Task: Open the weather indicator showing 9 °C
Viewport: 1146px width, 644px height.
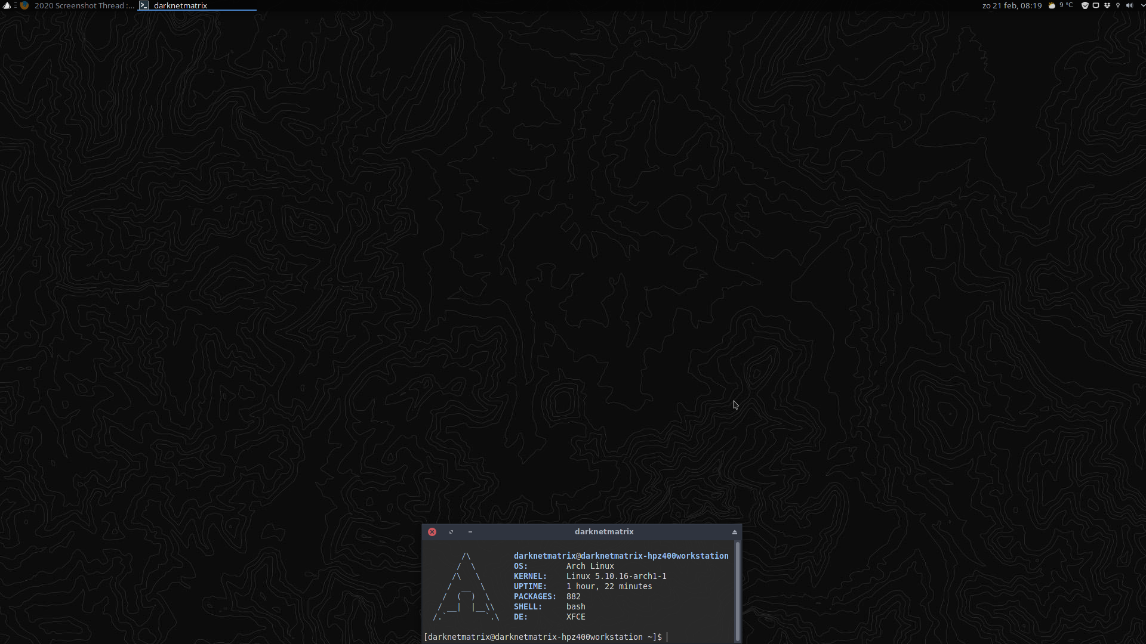Action: pos(1061,5)
